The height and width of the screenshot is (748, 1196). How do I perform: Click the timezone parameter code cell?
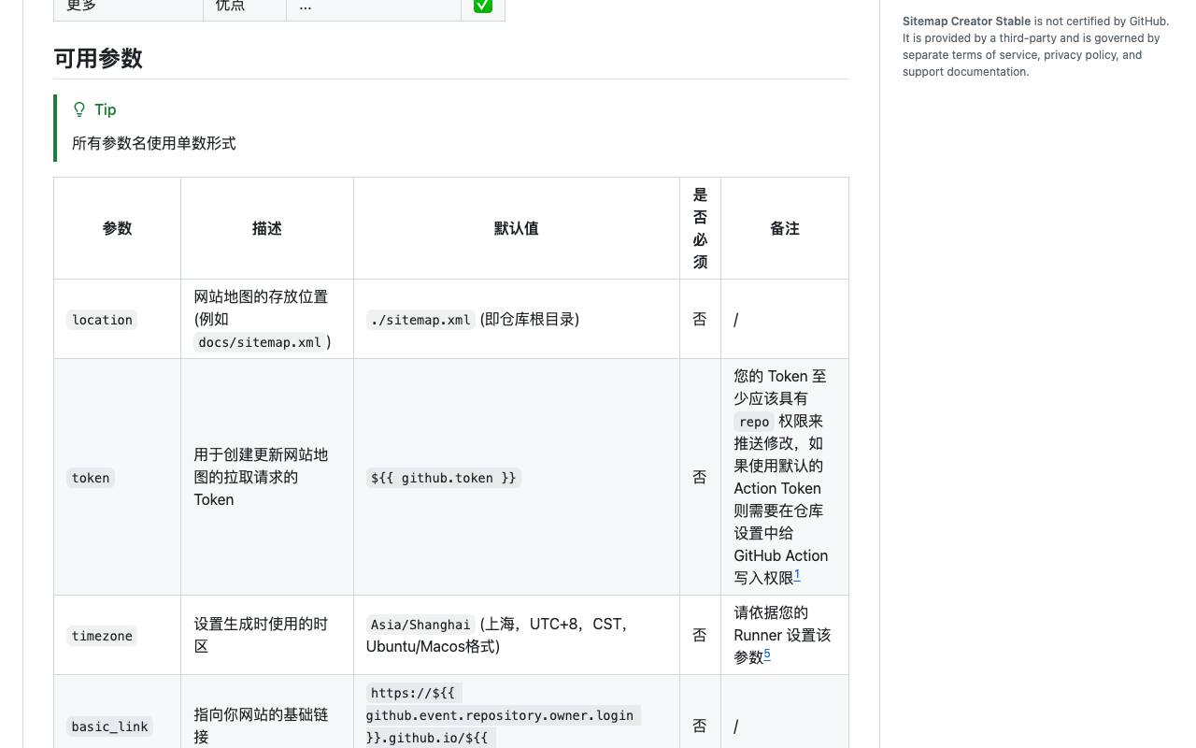[x=102, y=636]
